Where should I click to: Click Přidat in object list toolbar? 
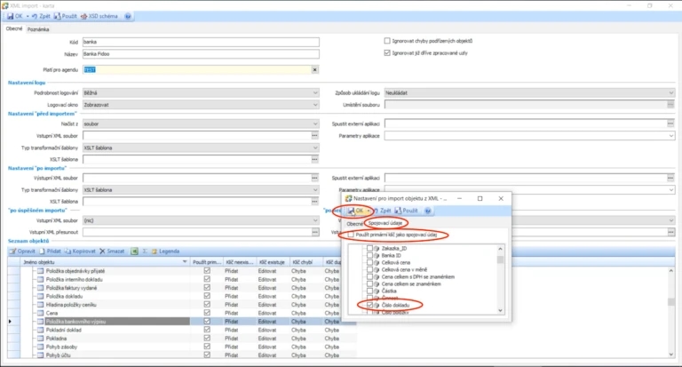coord(50,251)
